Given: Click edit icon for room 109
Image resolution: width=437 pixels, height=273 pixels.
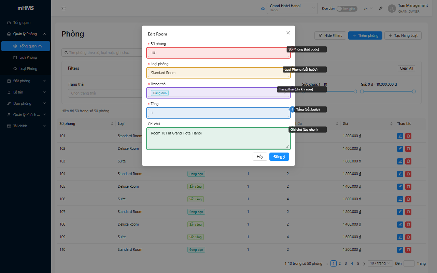Looking at the screenshot, I should (x=400, y=237).
